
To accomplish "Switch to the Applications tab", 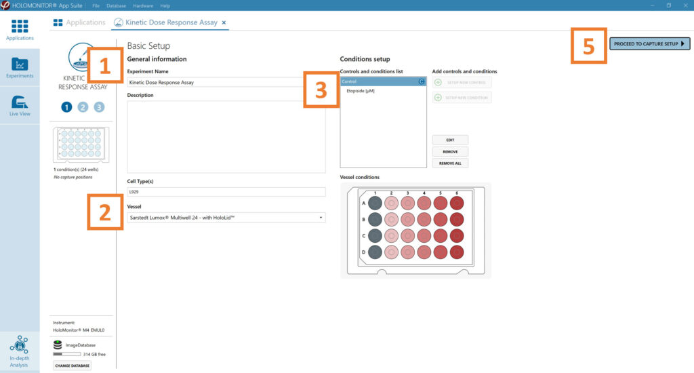I will click(79, 22).
